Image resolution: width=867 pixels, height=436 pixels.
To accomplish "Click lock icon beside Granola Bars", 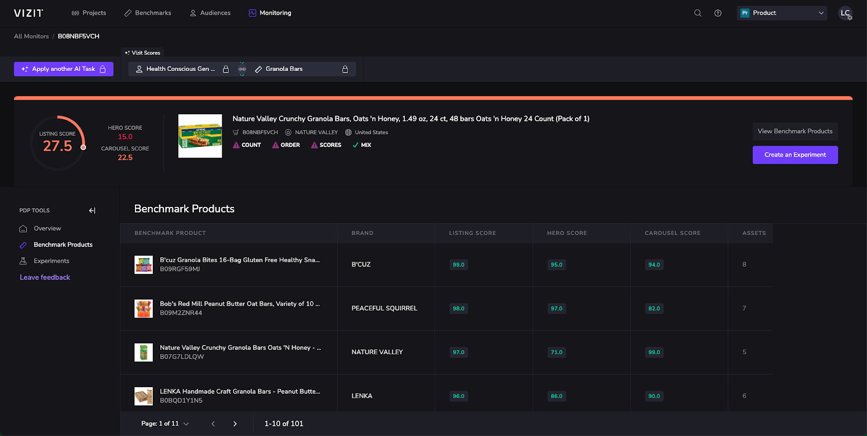I will (345, 69).
